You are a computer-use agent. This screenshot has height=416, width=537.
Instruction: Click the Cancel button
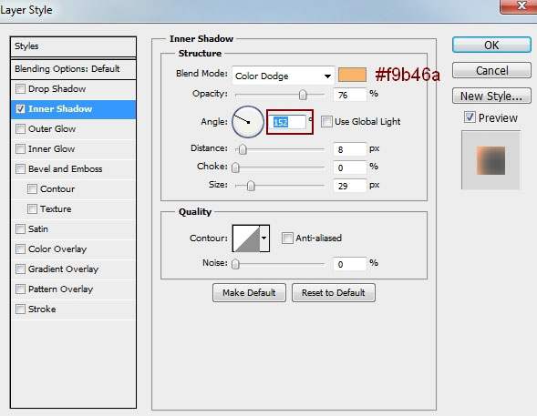coord(491,70)
